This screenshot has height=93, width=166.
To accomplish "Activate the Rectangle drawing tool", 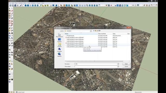I will click(10, 13).
